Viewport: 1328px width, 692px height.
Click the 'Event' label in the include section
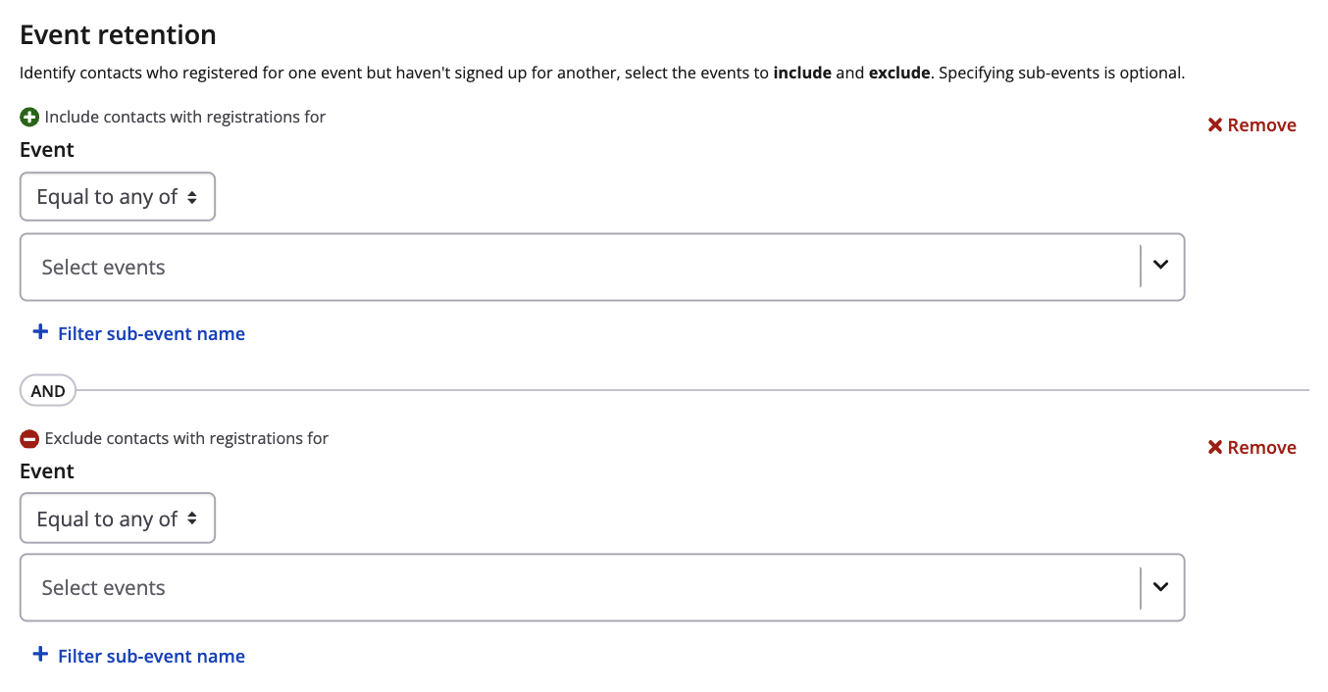click(x=47, y=150)
